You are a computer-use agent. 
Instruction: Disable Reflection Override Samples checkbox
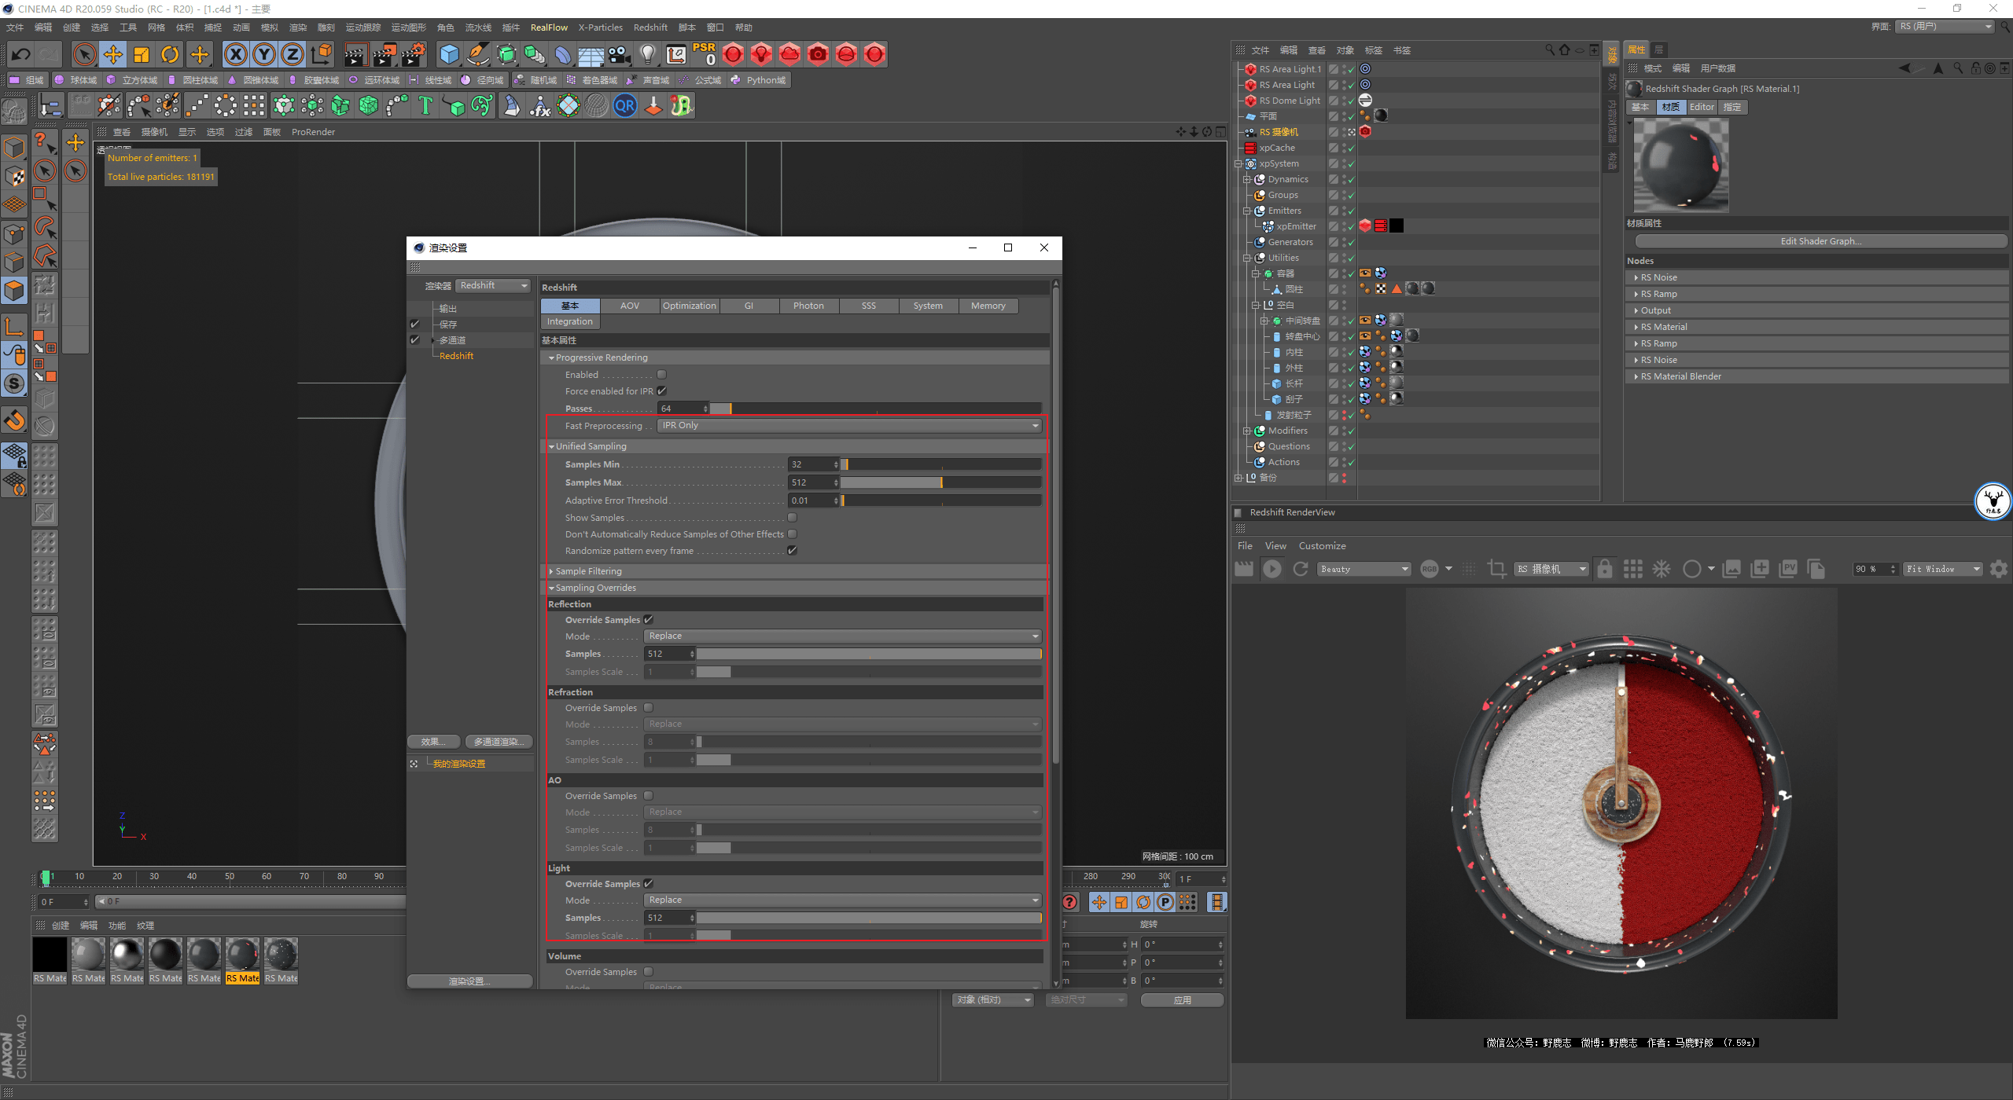[649, 620]
